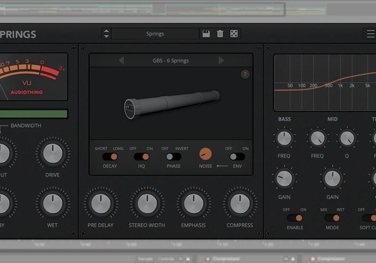The height and width of the screenshot is (263, 376).
Task: Toggle the EQ ENABLE switch
Action: pyautogui.click(x=295, y=218)
